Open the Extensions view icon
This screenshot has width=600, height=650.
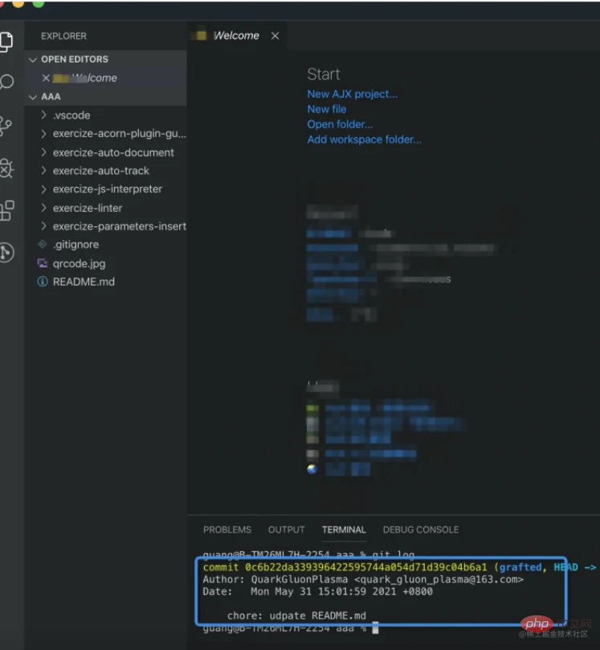coord(6,210)
